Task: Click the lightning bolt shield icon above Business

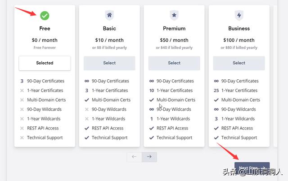Action: click(x=239, y=15)
